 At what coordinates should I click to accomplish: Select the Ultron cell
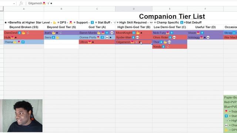(x=97, y=42)
